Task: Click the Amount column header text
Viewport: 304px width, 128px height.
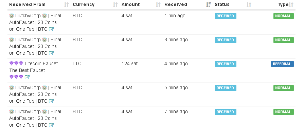Action: click(131, 4)
